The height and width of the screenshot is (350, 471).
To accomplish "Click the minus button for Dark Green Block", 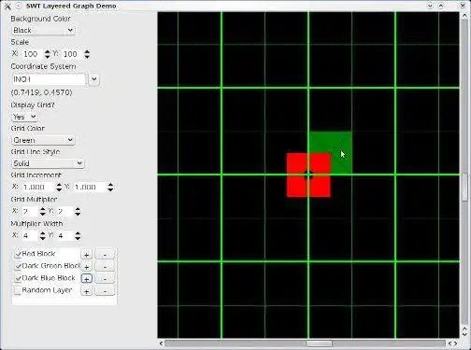I will (105, 267).
